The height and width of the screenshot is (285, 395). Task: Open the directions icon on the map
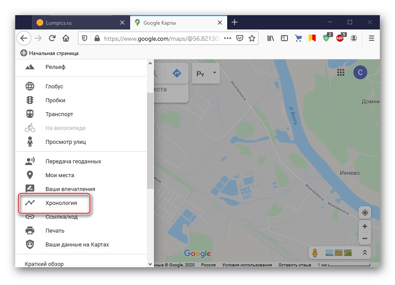(x=177, y=73)
